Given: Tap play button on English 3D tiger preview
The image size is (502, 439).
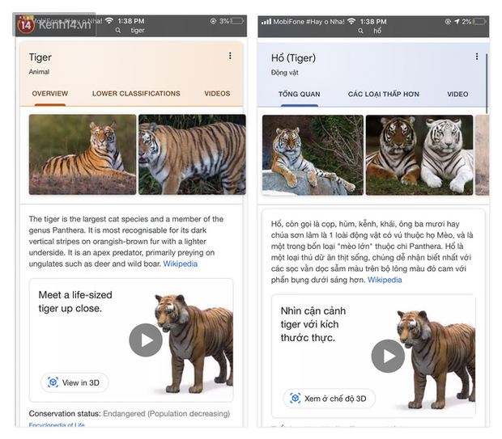Looking at the screenshot, I should (x=146, y=340).
